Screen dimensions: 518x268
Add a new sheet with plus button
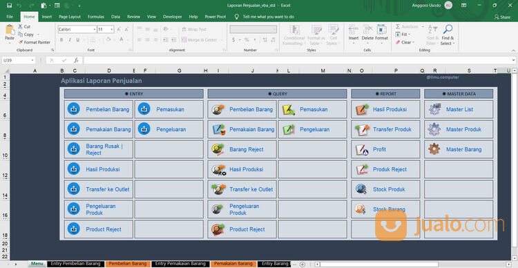[x=302, y=264]
